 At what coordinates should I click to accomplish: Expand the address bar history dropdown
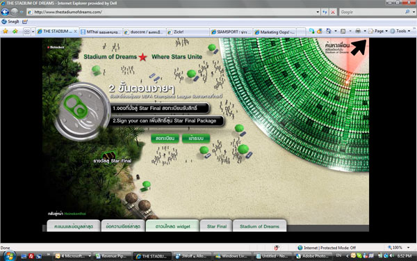coord(318,12)
